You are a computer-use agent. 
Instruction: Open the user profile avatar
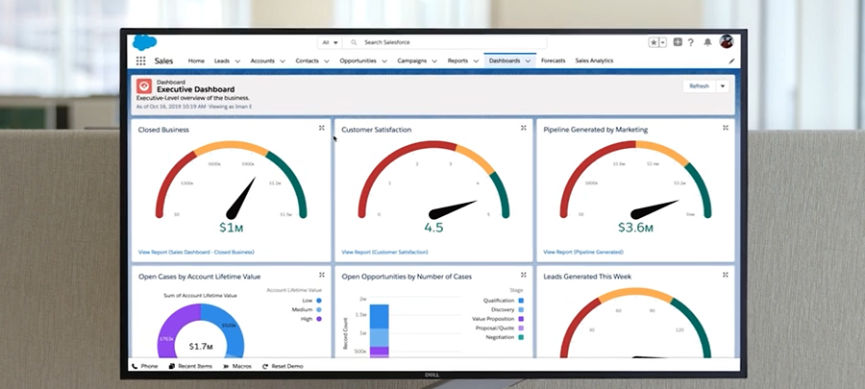(727, 42)
